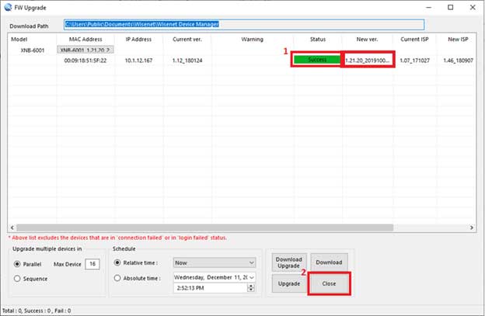The width and height of the screenshot is (485, 316).
Task: Open the Relative time 'Now' dropdown
Action: [x=250, y=263]
